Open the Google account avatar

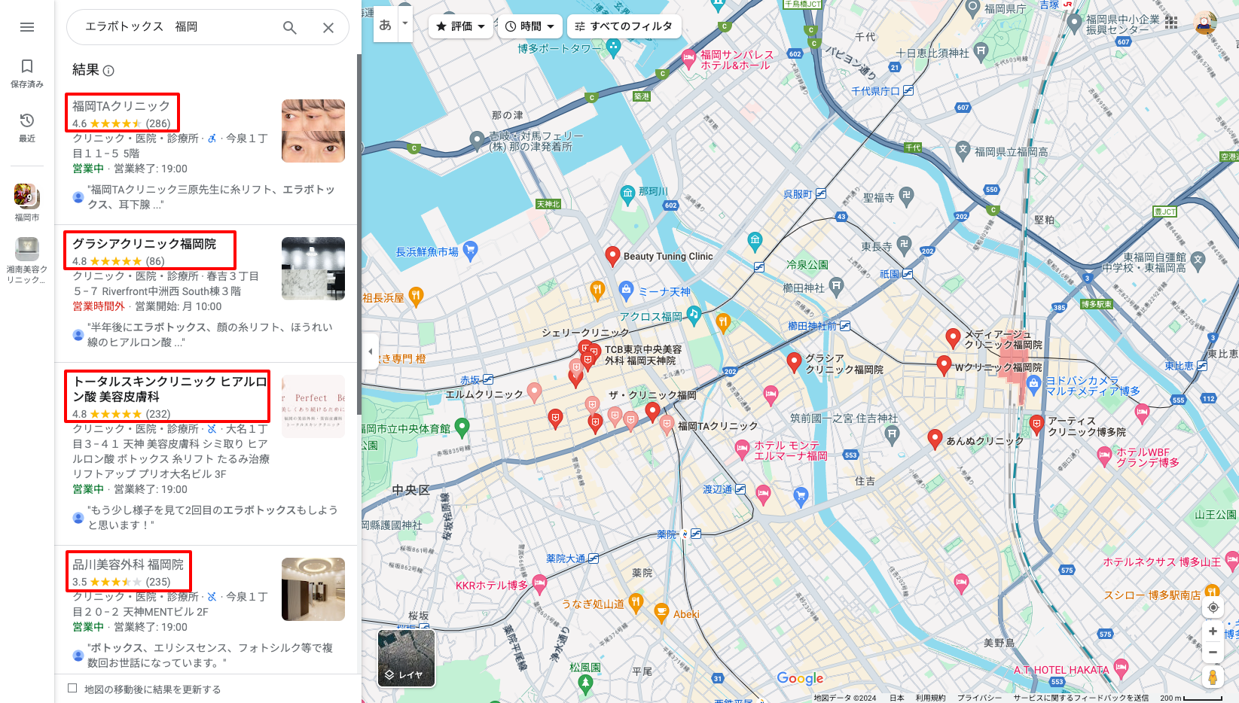pyautogui.click(x=1206, y=23)
